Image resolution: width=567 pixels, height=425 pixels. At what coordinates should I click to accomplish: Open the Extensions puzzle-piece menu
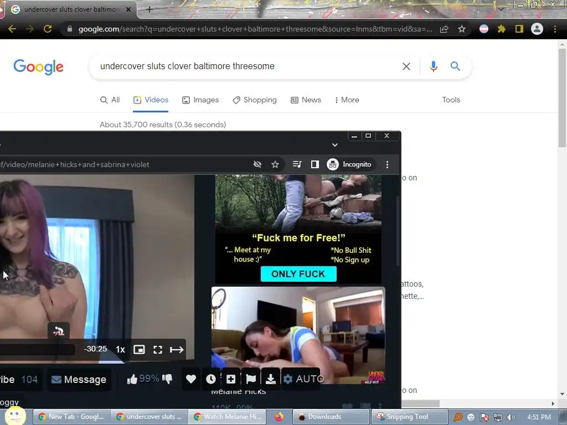(502, 29)
